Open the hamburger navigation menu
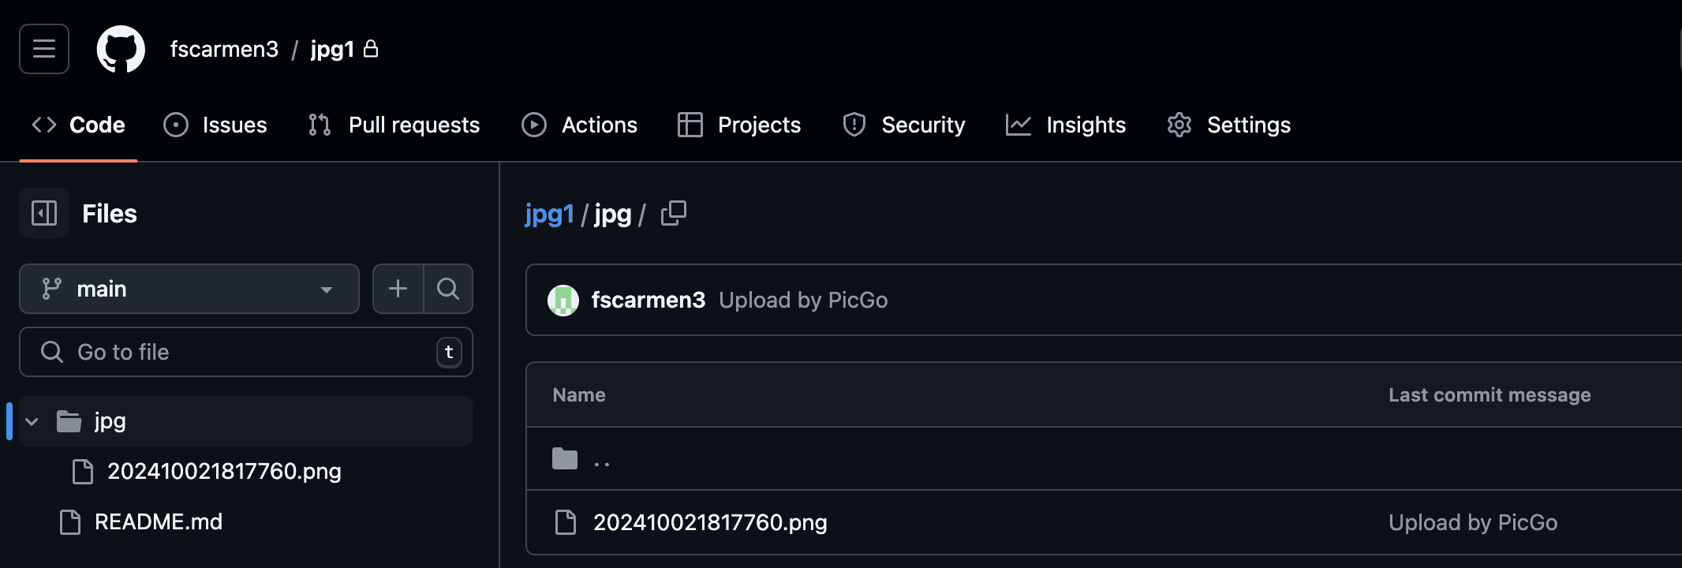Image resolution: width=1682 pixels, height=568 pixels. point(44,49)
